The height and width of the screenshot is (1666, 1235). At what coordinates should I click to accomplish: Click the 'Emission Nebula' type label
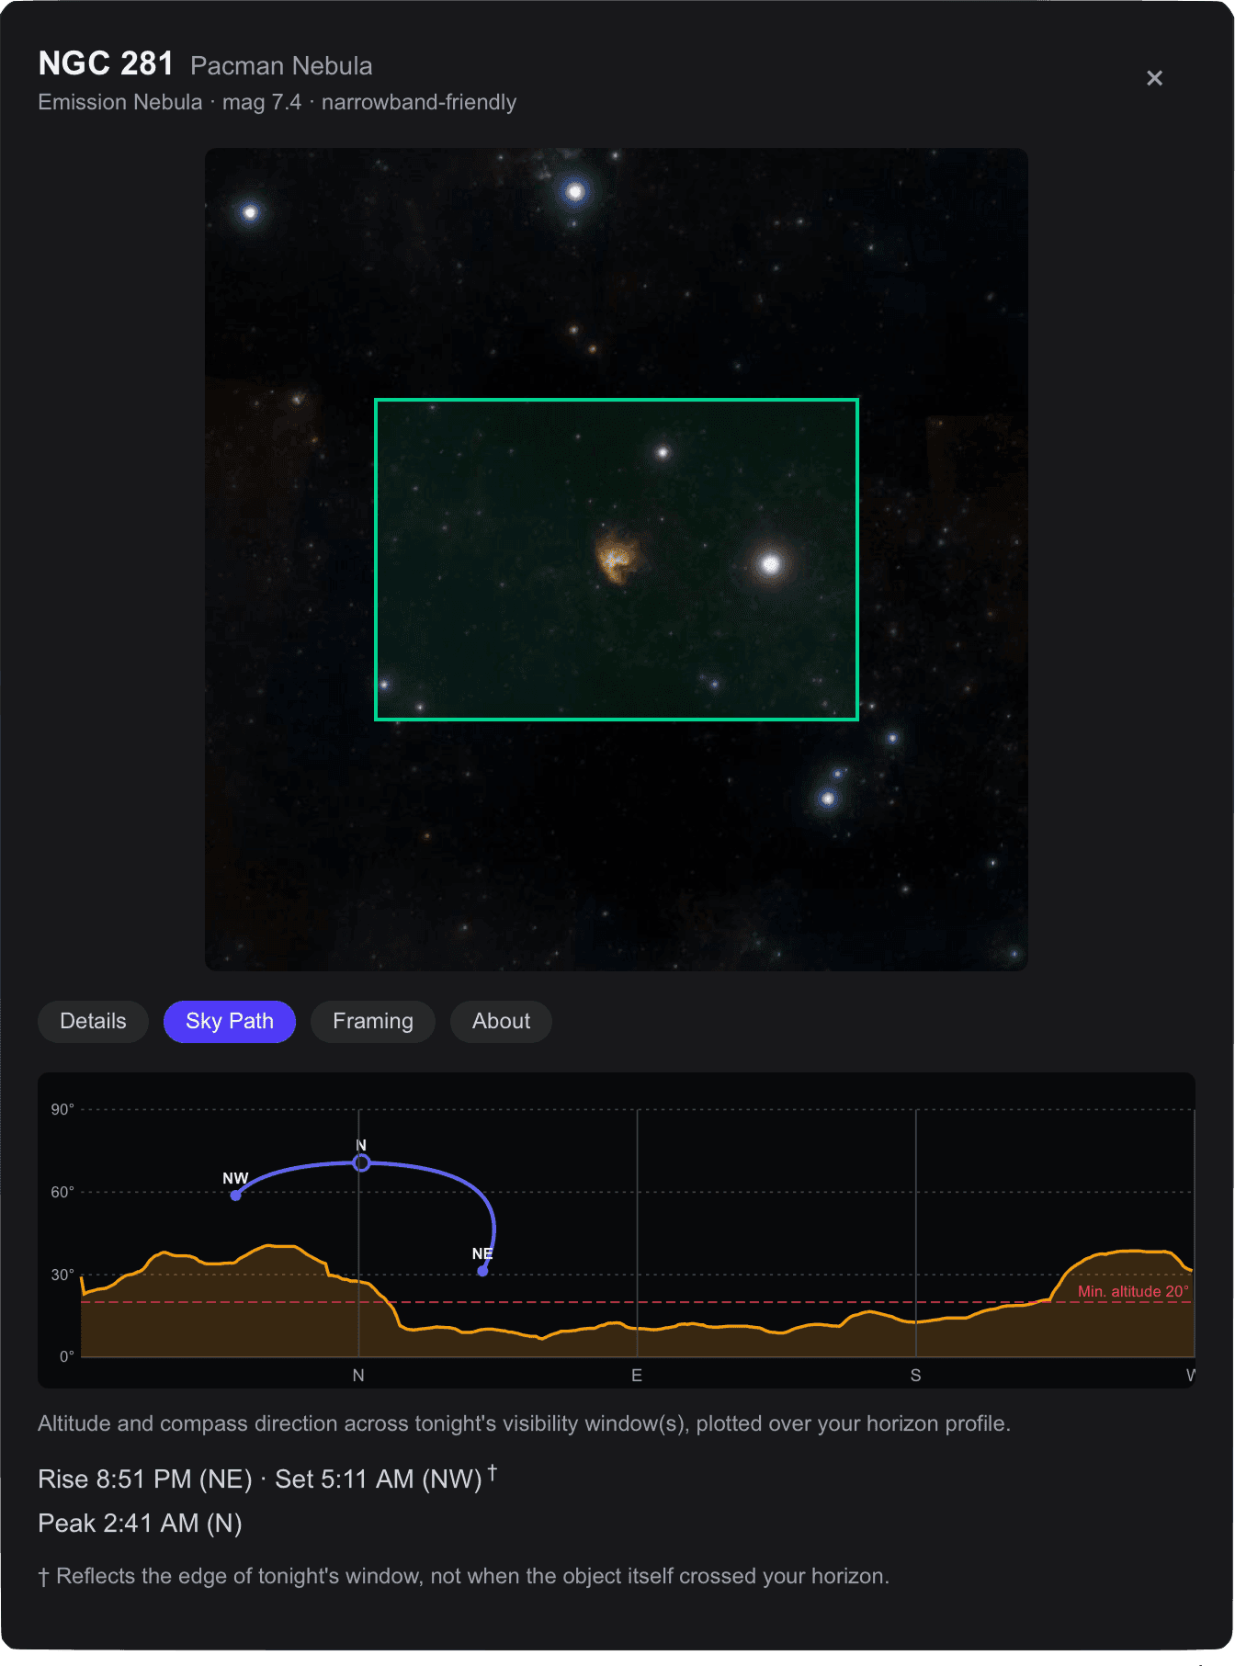point(120,102)
